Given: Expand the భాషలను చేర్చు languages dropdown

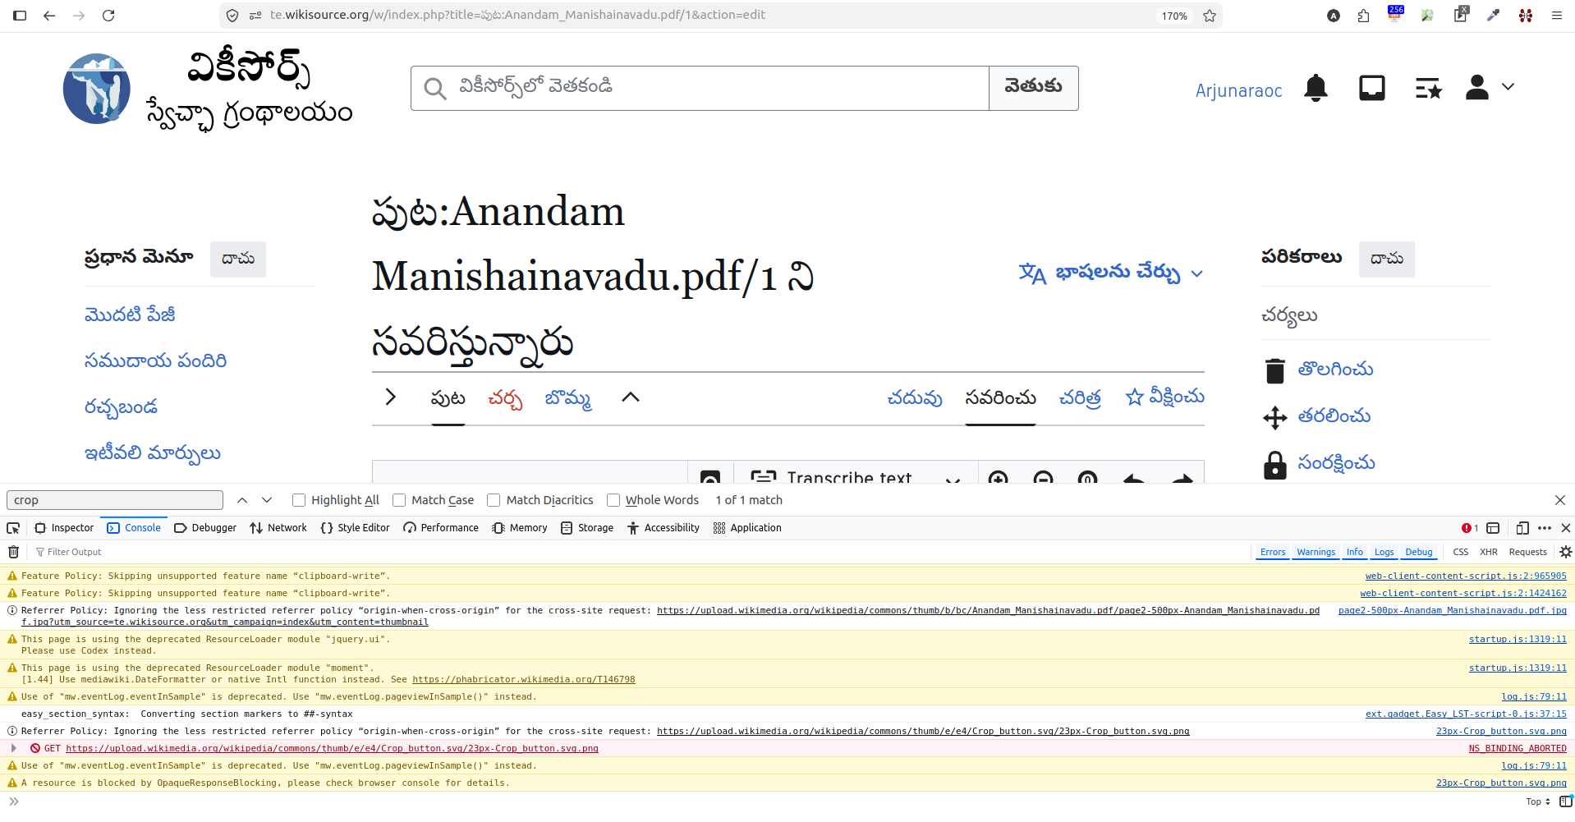Looking at the screenshot, I should click(x=1111, y=273).
